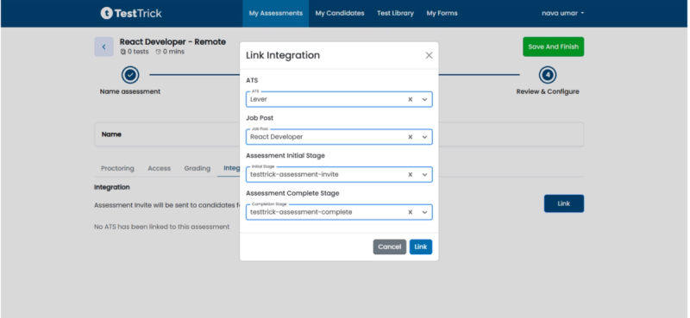Close the Link Integration dialog

point(429,55)
